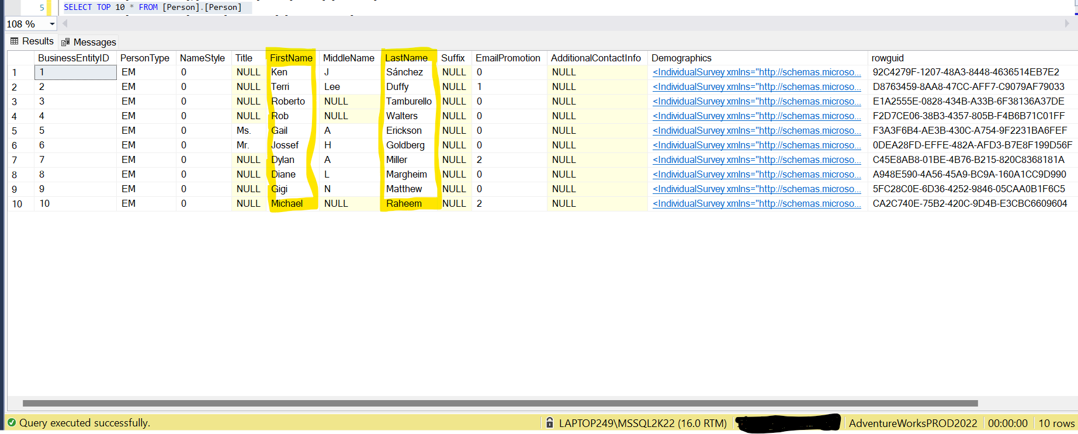Select the AdditionalContactInfo column header
The image size is (1078, 434).
pyautogui.click(x=596, y=58)
